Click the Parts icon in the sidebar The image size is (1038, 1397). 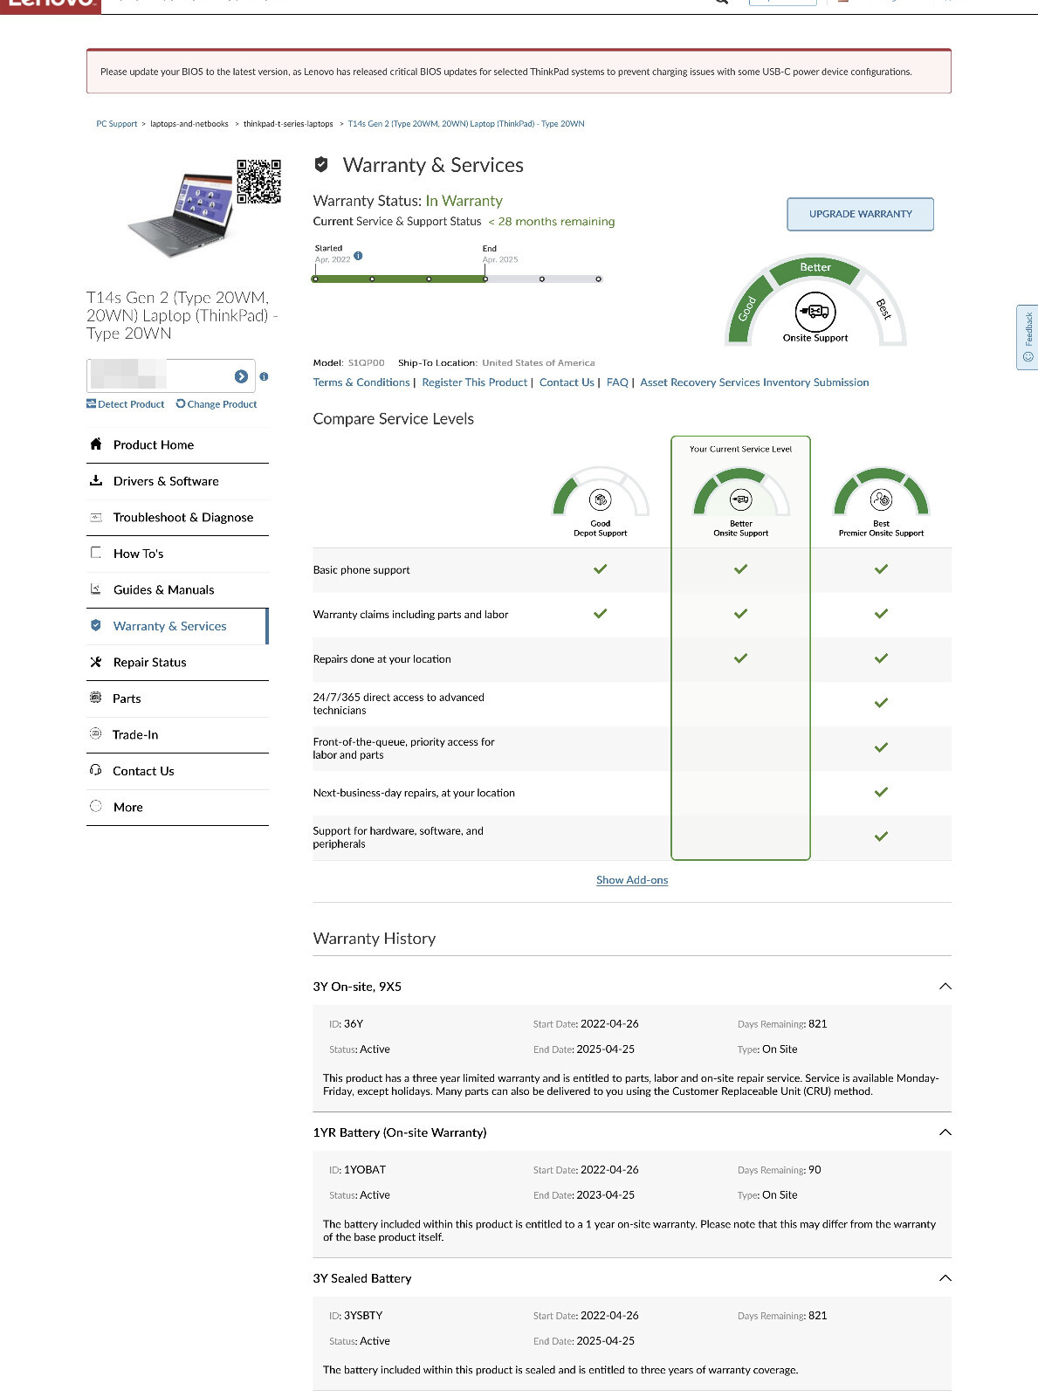point(96,698)
